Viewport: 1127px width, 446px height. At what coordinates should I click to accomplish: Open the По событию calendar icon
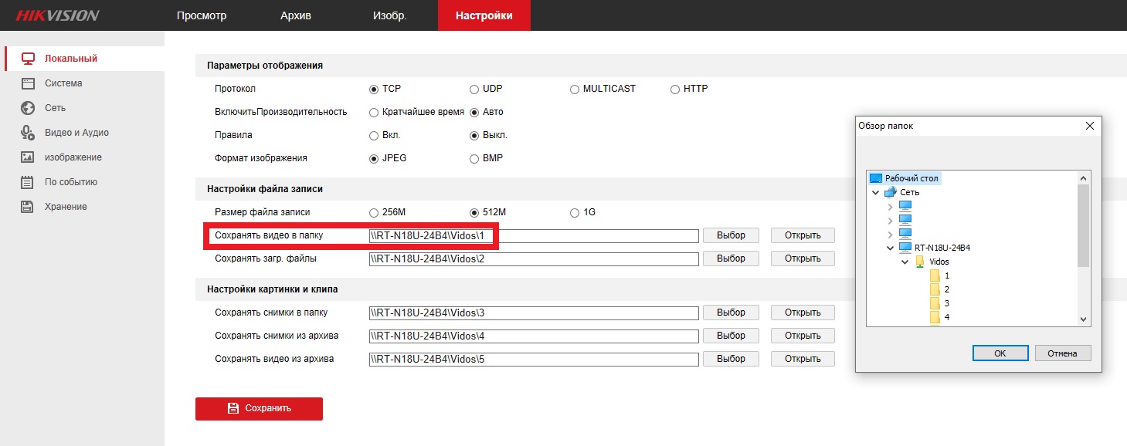click(28, 182)
